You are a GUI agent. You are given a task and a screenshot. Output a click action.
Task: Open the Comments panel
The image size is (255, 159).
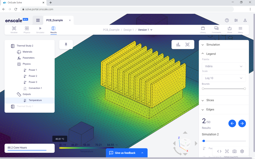point(216,30)
